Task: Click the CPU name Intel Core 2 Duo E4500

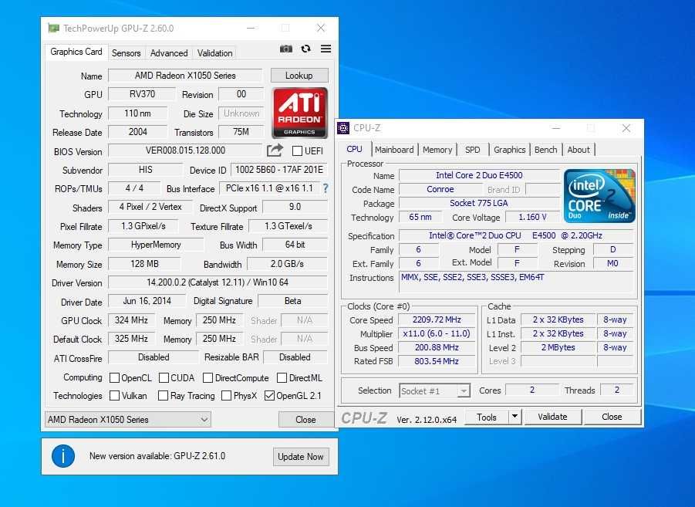Action: pyautogui.click(x=479, y=175)
